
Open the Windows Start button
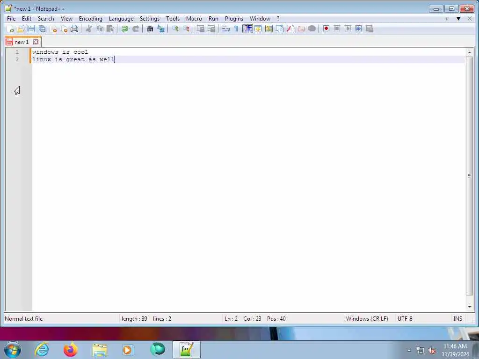(13, 350)
